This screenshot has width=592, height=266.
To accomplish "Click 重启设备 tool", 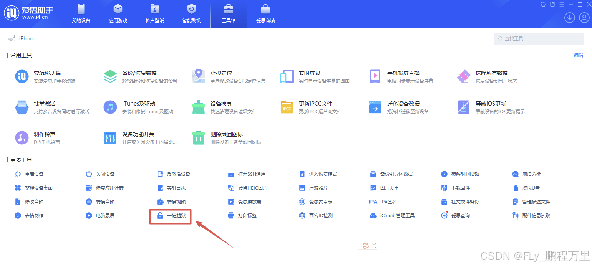I will pos(29,174).
